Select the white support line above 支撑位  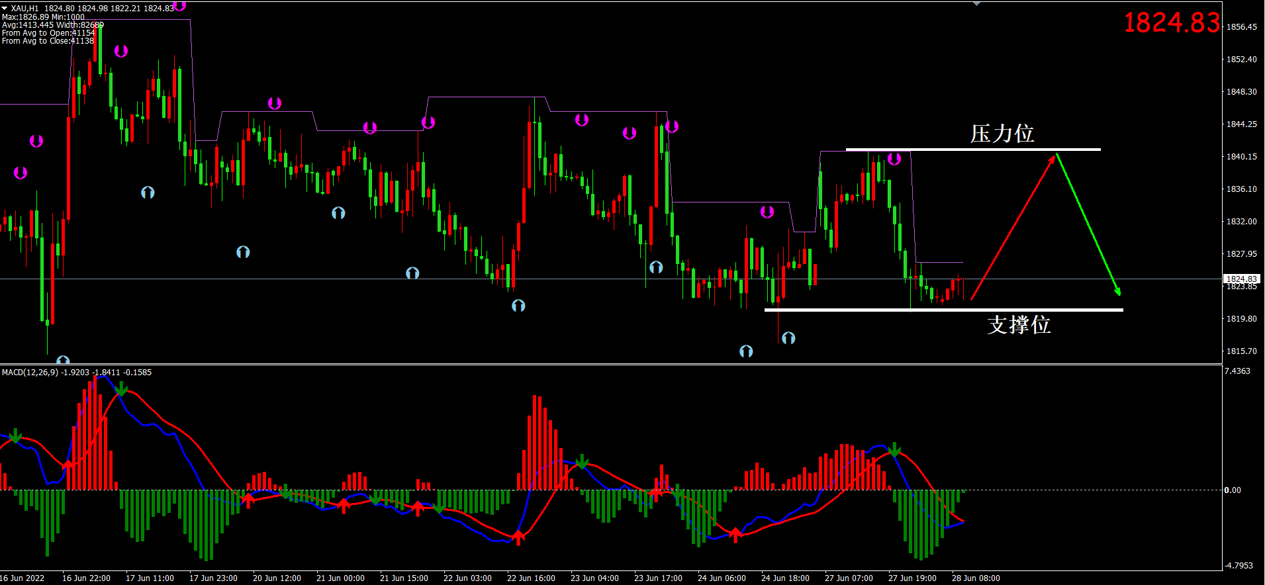[x=943, y=310]
